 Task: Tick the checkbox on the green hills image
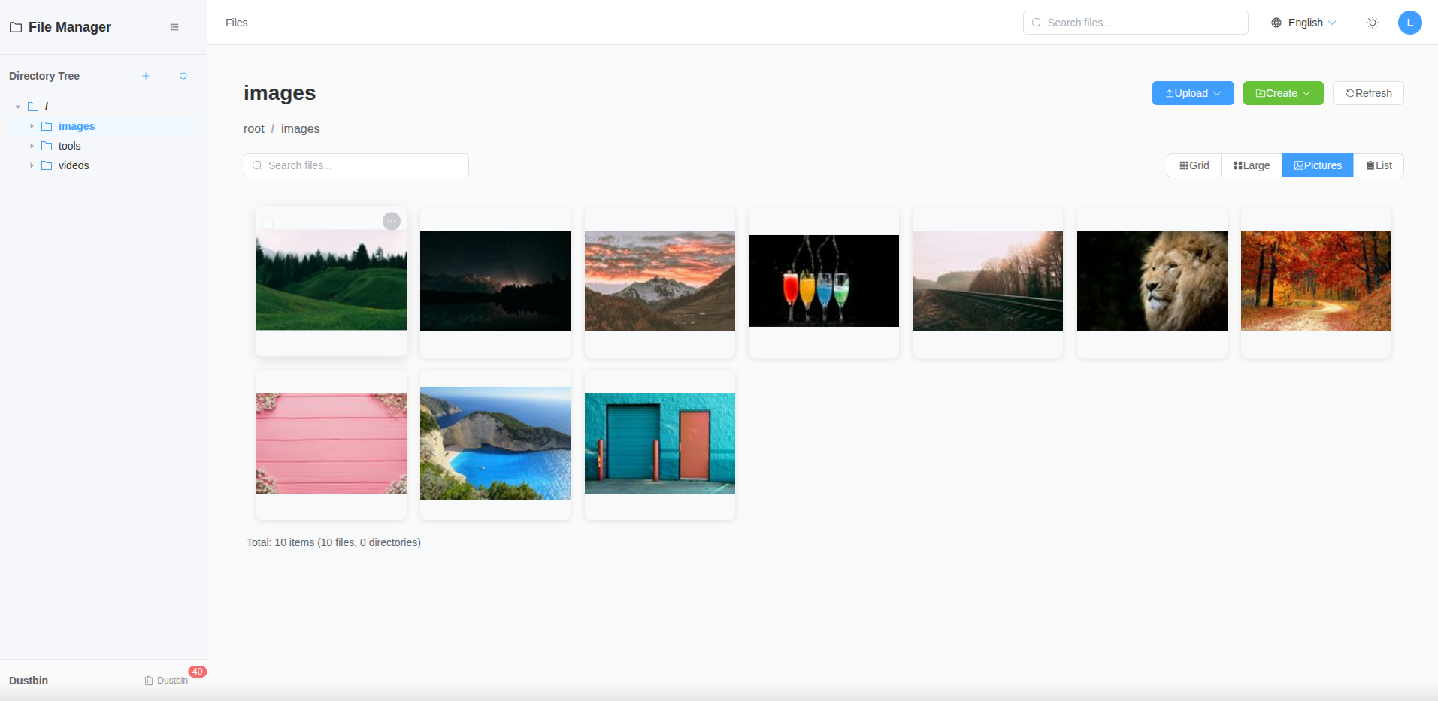pyautogui.click(x=268, y=223)
